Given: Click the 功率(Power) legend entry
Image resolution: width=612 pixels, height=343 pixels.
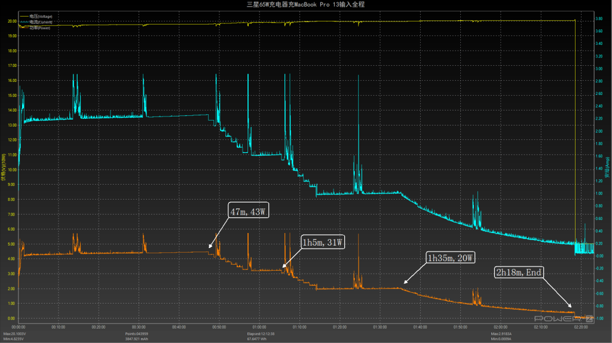Looking at the screenshot, I should click(x=35, y=27).
